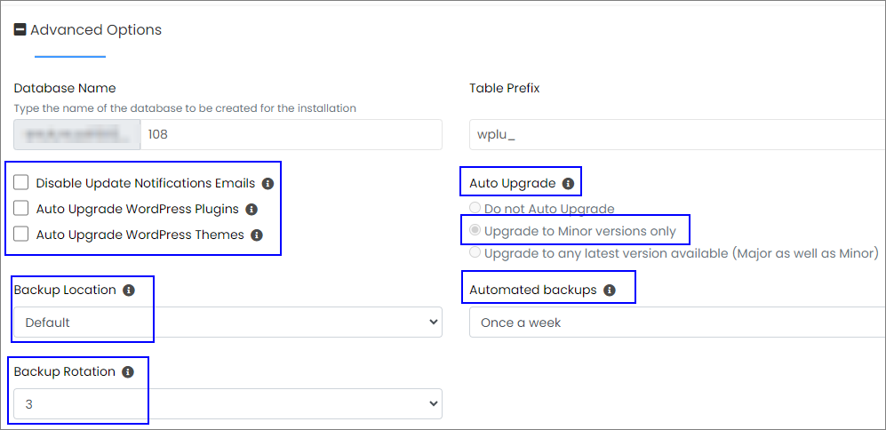Open the Automated backups Once a week dropdown
Image resolution: width=886 pixels, height=430 pixels.
pyautogui.click(x=677, y=322)
